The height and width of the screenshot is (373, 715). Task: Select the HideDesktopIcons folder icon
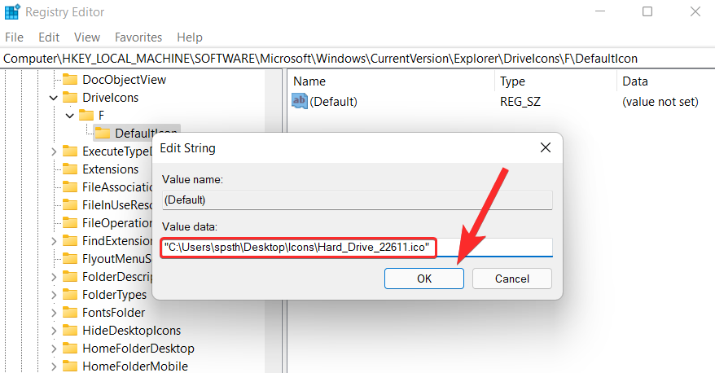[70, 331]
